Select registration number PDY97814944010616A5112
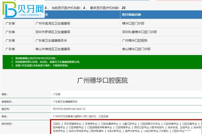The image size is (202, 134). [69, 109]
